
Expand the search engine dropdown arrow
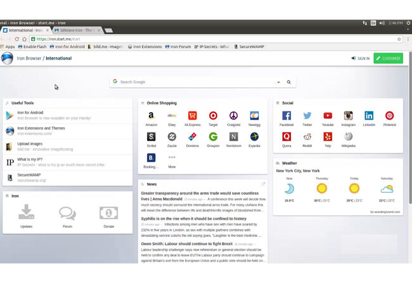278,82
